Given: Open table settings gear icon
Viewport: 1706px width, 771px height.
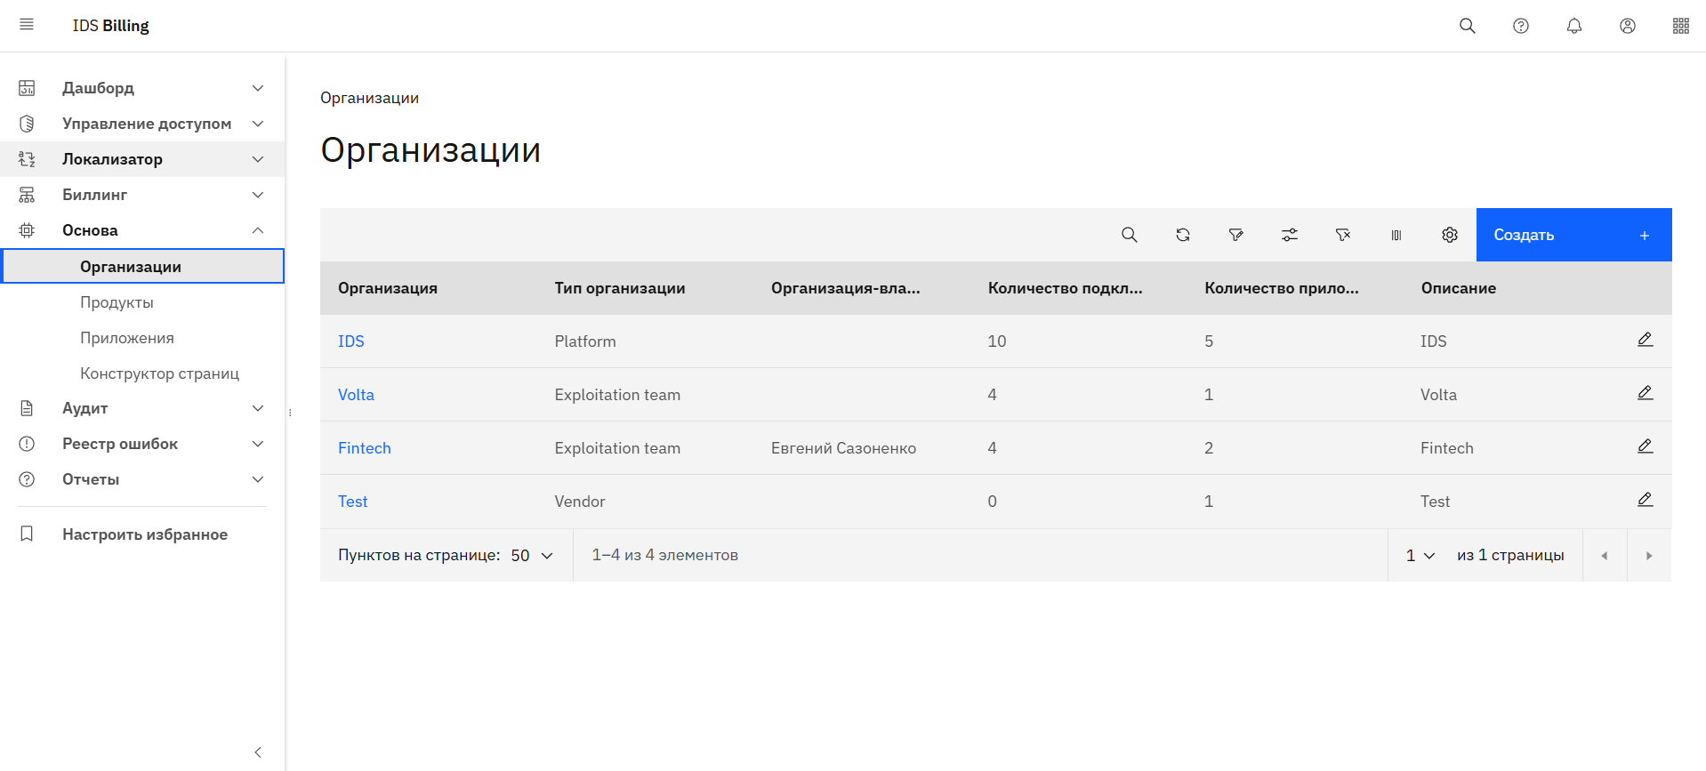Looking at the screenshot, I should click(1449, 235).
